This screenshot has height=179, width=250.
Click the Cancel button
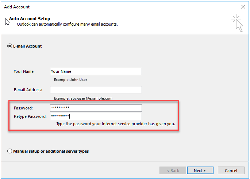[231, 171]
